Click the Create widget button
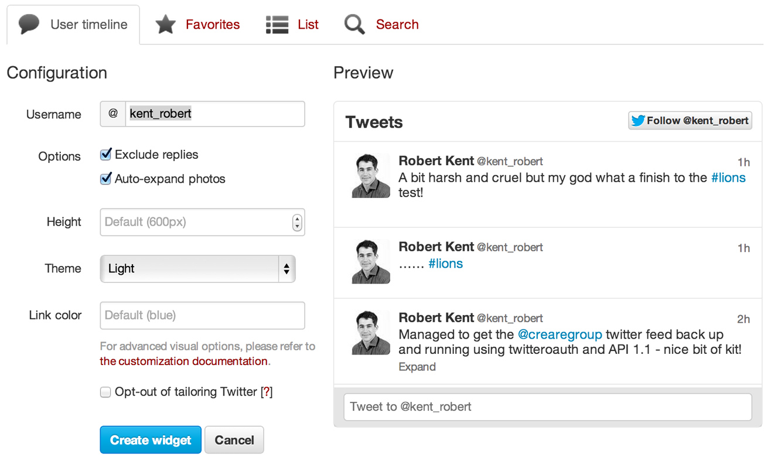 pos(151,440)
